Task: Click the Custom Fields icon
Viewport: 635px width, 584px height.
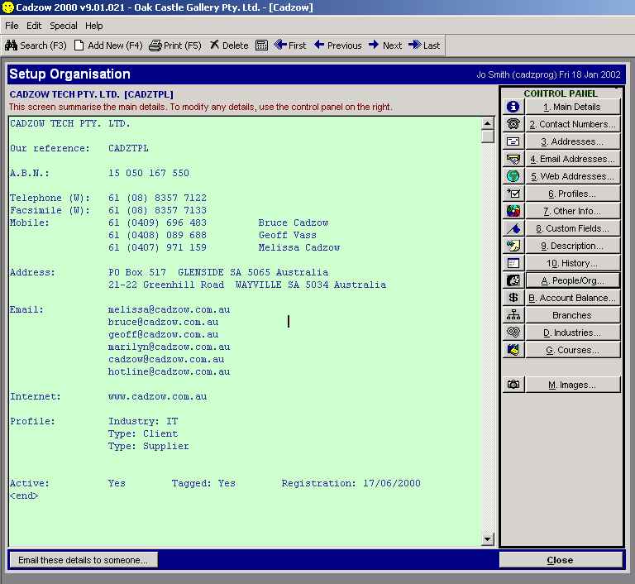Action: 513,228
